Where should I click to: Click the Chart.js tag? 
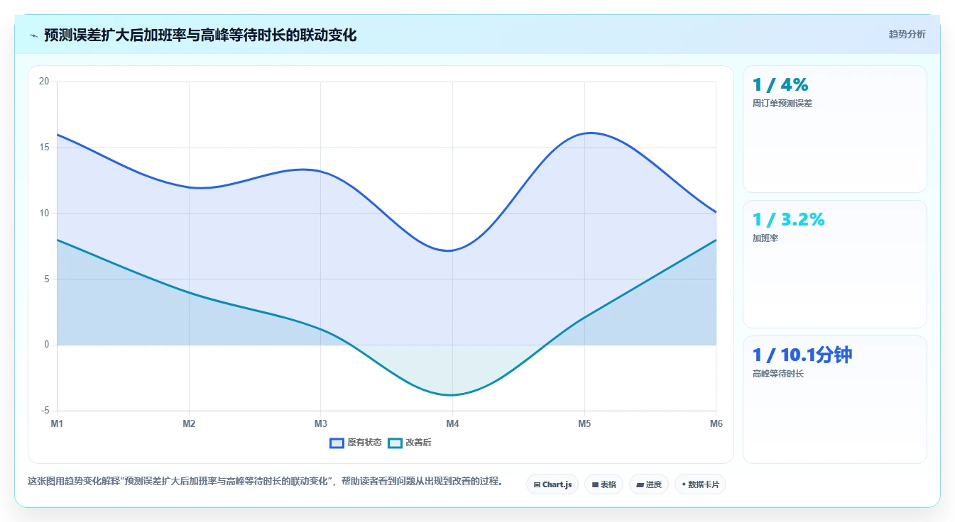552,484
